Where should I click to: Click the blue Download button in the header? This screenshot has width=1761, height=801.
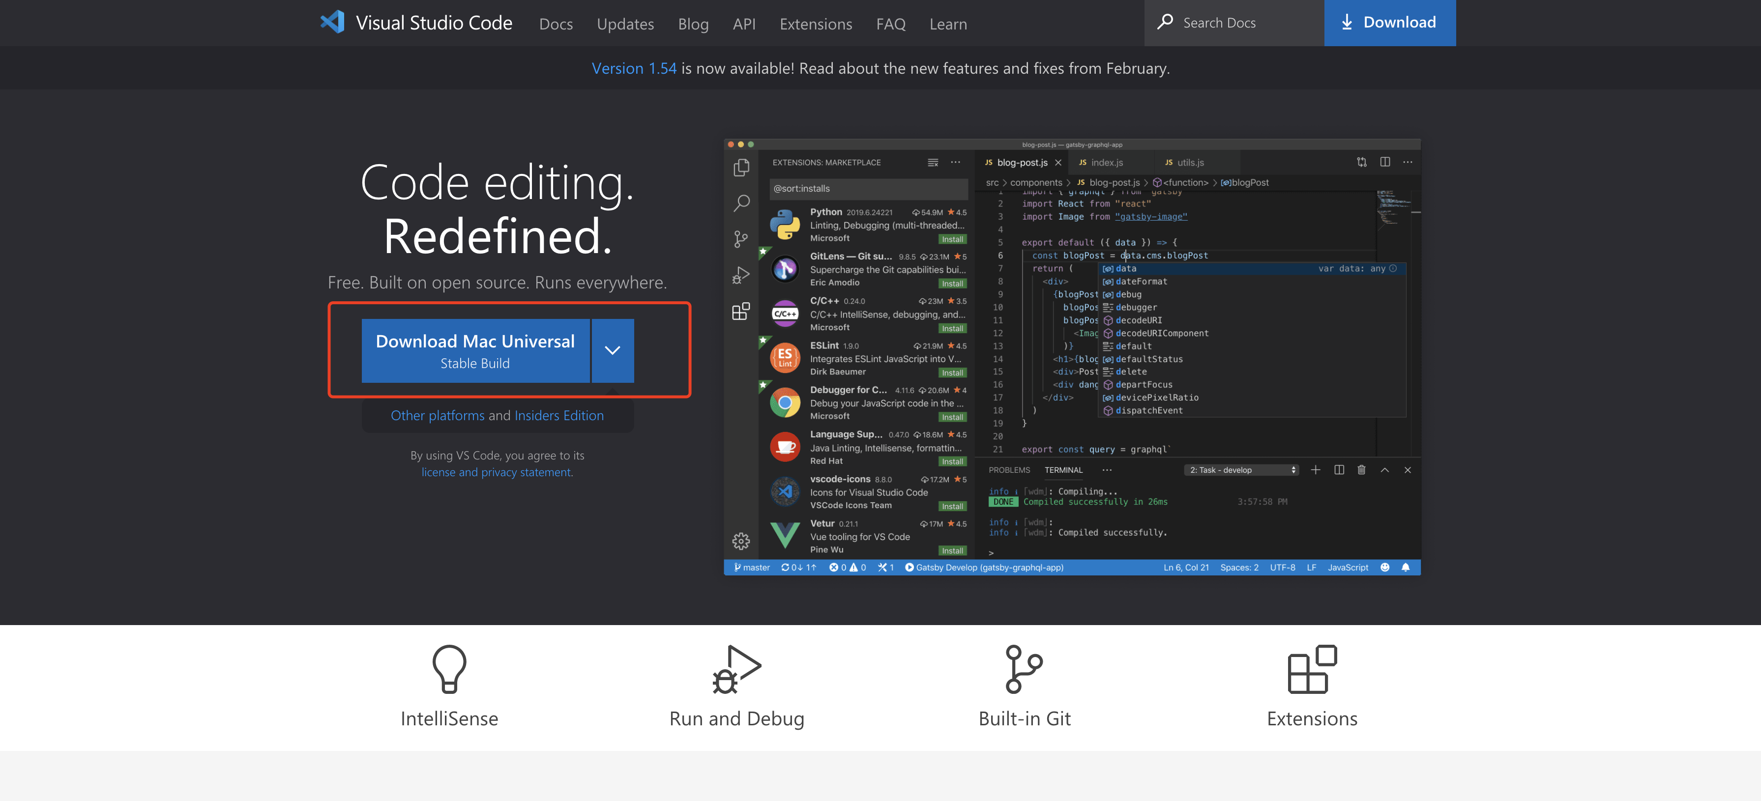(1390, 23)
